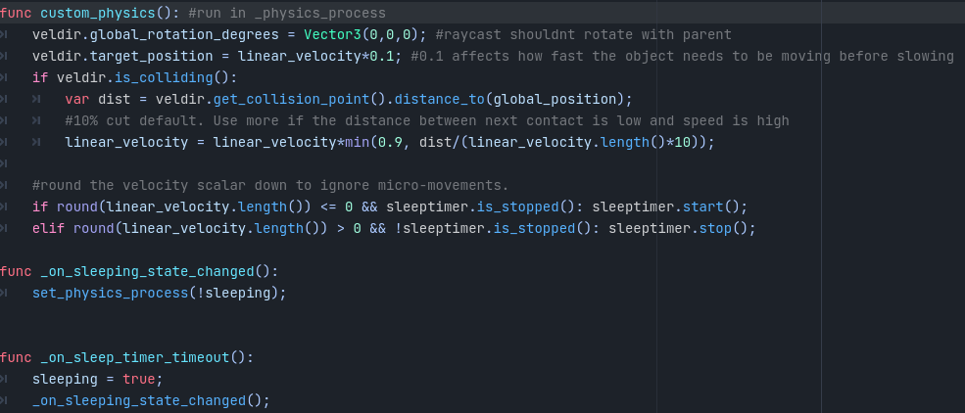The width and height of the screenshot is (965, 413).
Task: Click the #round the velocity scalar comment
Action: pyautogui.click(x=270, y=185)
